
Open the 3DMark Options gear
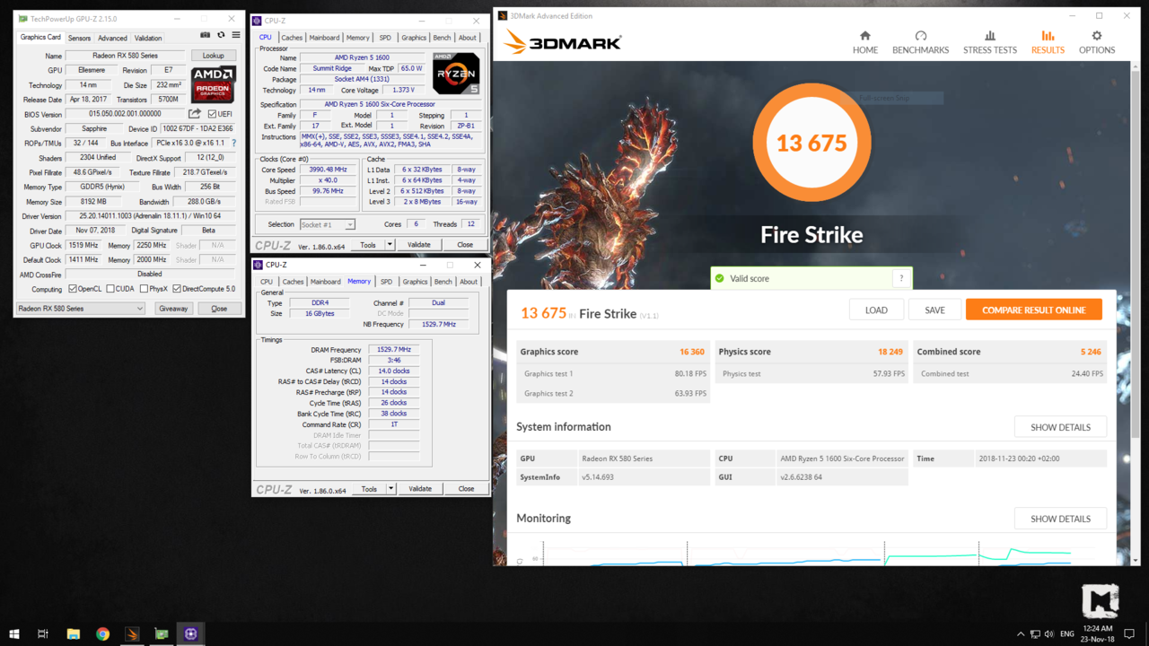[1097, 42]
